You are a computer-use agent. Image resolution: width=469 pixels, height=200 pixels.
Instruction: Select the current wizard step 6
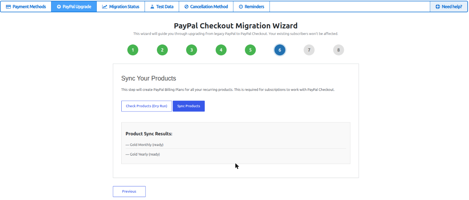point(280,50)
